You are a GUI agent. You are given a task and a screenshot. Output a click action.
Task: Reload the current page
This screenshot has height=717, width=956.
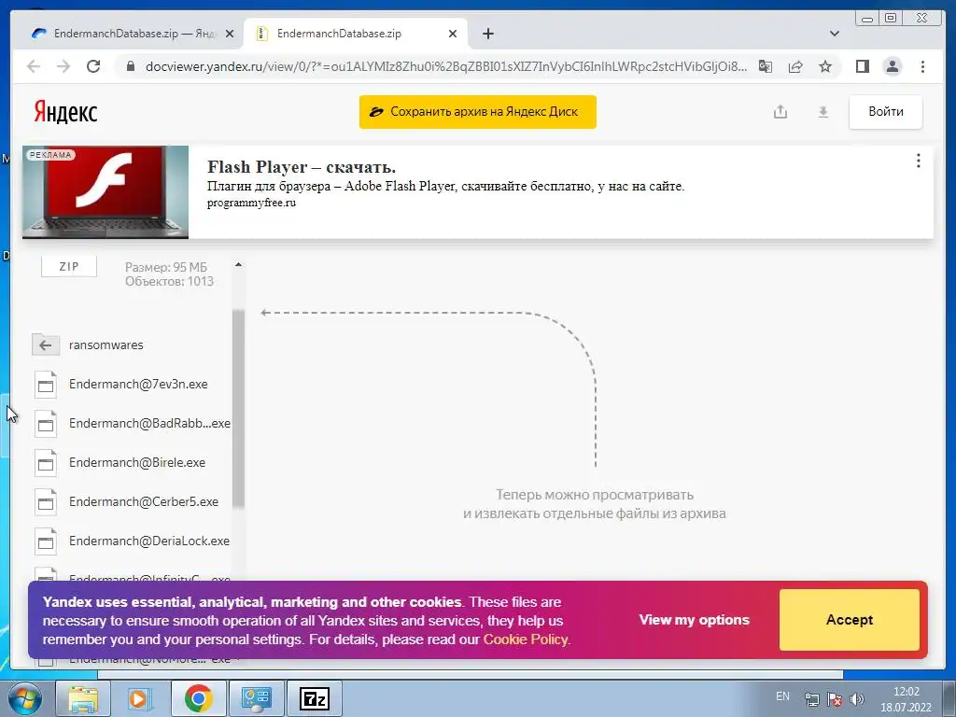pos(93,66)
